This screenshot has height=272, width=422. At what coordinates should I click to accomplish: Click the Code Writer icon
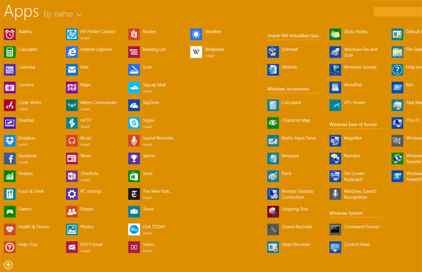10,106
